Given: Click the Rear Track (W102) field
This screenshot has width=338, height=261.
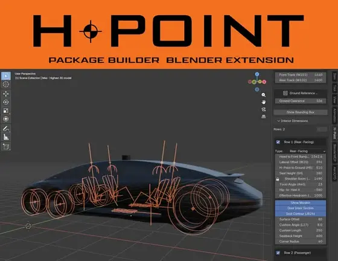Looking at the screenshot, I should click(x=301, y=80).
